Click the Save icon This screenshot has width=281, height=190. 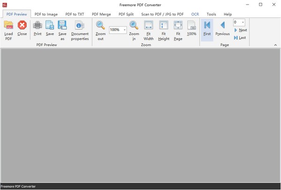(50, 25)
